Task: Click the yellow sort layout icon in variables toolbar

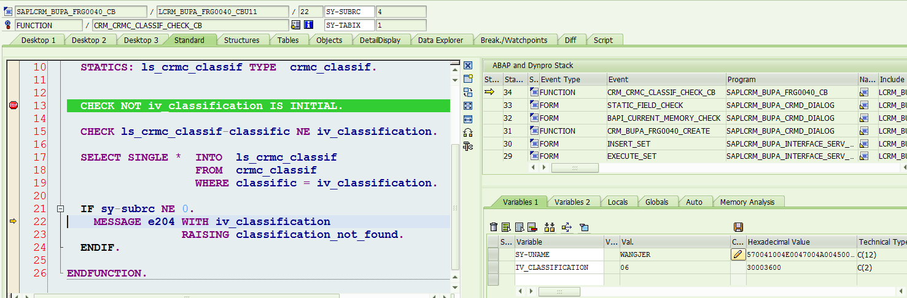Action: tap(550, 227)
